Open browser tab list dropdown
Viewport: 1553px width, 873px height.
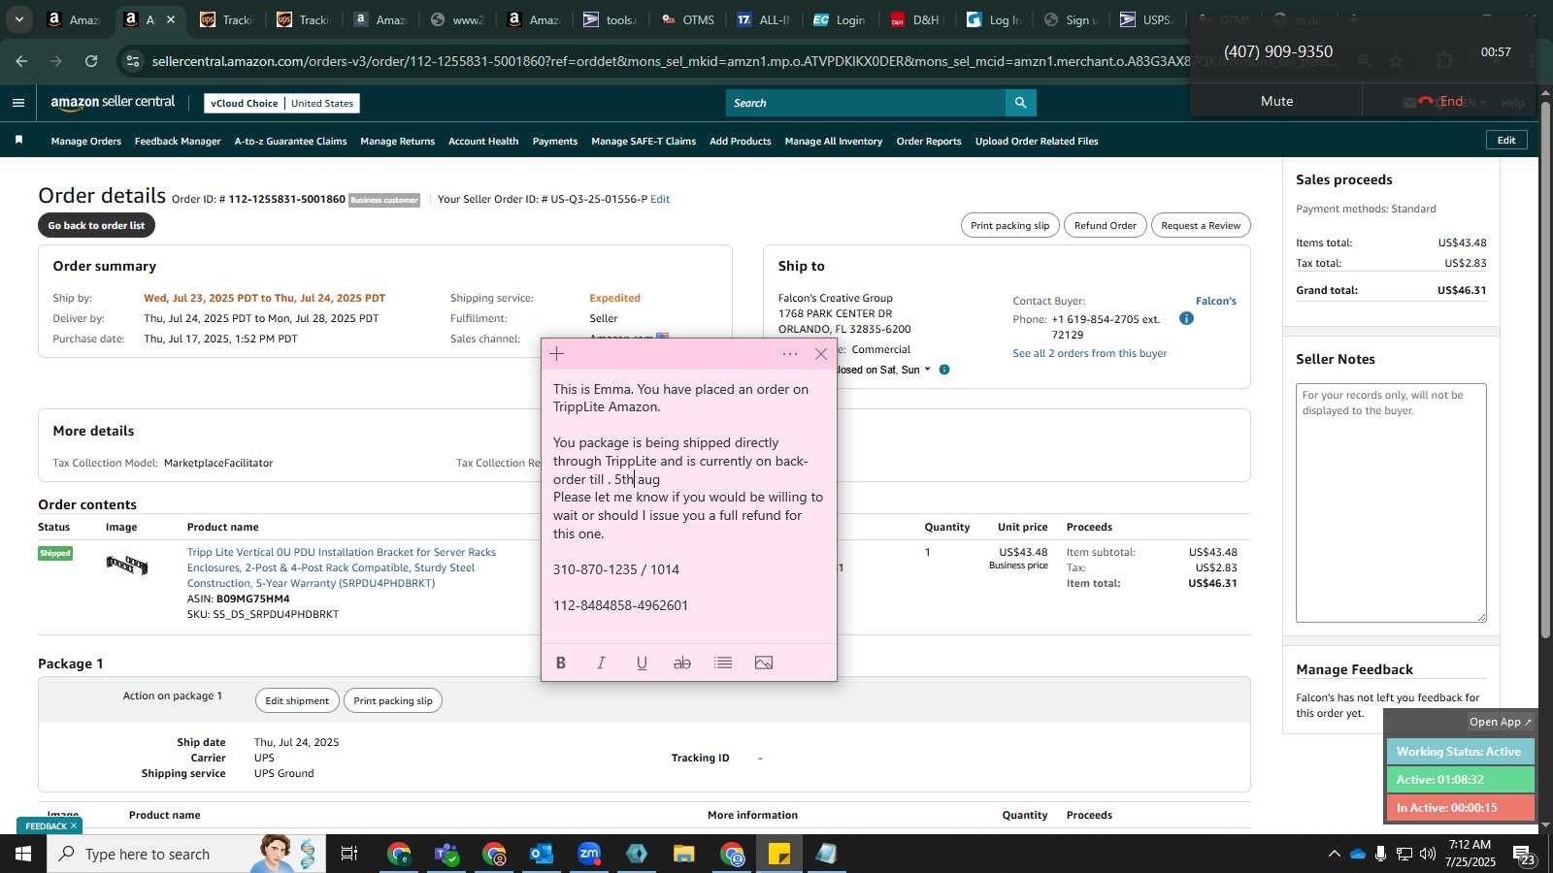tap(18, 19)
